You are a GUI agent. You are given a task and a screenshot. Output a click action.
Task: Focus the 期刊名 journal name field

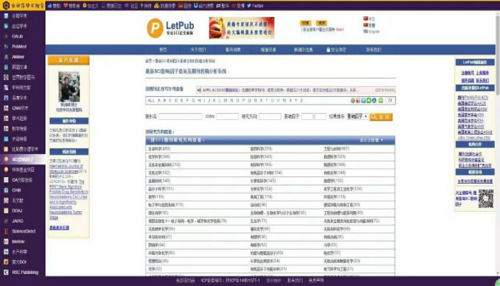pos(180,117)
